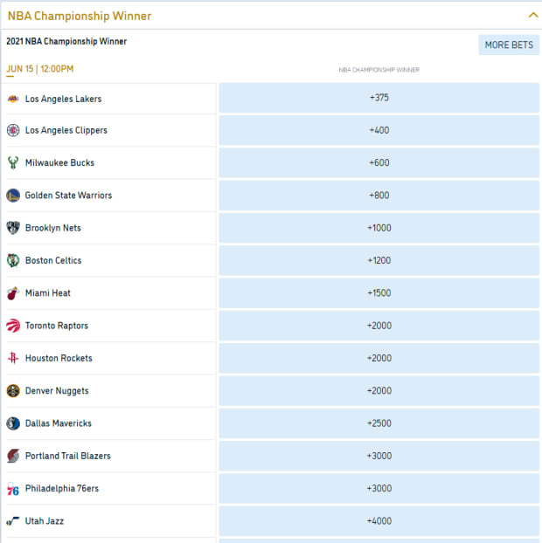Screen dimensions: 542x543
Task: Click the Milwaukee Bucks deer logo
Action: tap(13, 163)
